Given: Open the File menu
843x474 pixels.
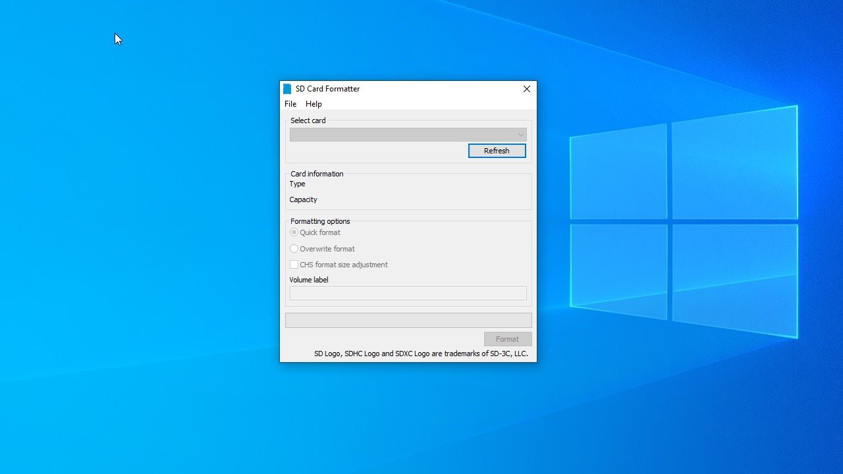Looking at the screenshot, I should [290, 104].
